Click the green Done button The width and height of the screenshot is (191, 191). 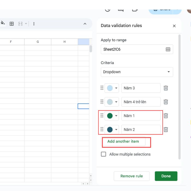[x=166, y=176]
